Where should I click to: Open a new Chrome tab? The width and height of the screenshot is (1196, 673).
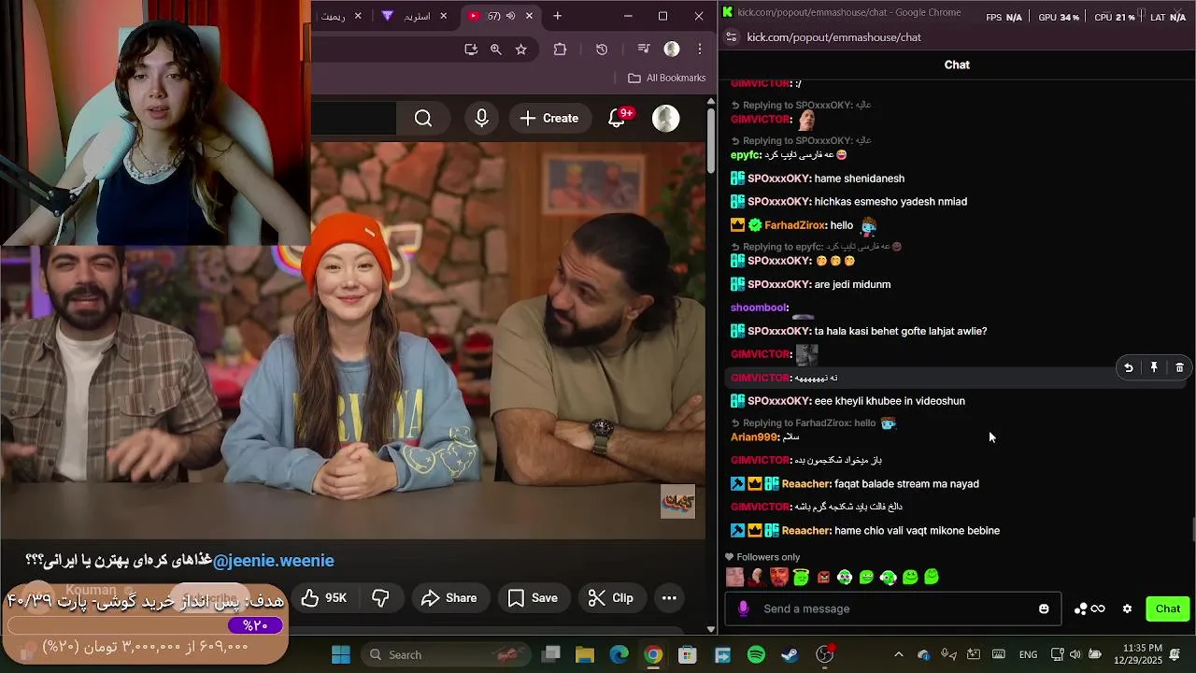[558, 16]
